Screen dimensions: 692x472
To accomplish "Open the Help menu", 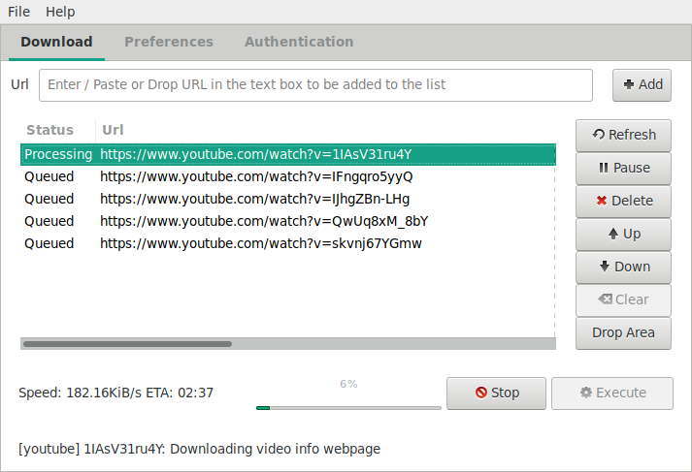I will tap(60, 12).
